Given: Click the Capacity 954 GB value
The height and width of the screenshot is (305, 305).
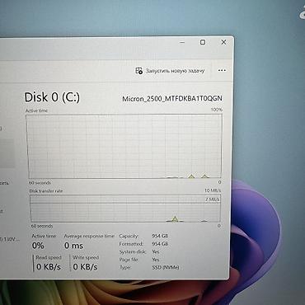Looking at the screenshot, I should coord(160,236).
